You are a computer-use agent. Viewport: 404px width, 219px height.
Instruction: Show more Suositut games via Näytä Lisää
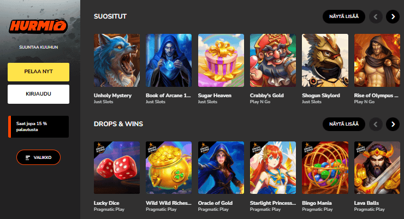click(344, 16)
